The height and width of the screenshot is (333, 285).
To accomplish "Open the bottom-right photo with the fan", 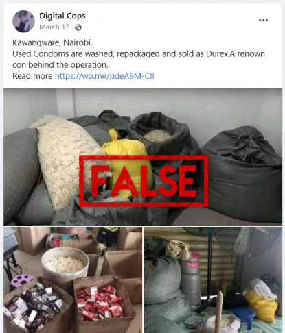I will click(x=213, y=280).
